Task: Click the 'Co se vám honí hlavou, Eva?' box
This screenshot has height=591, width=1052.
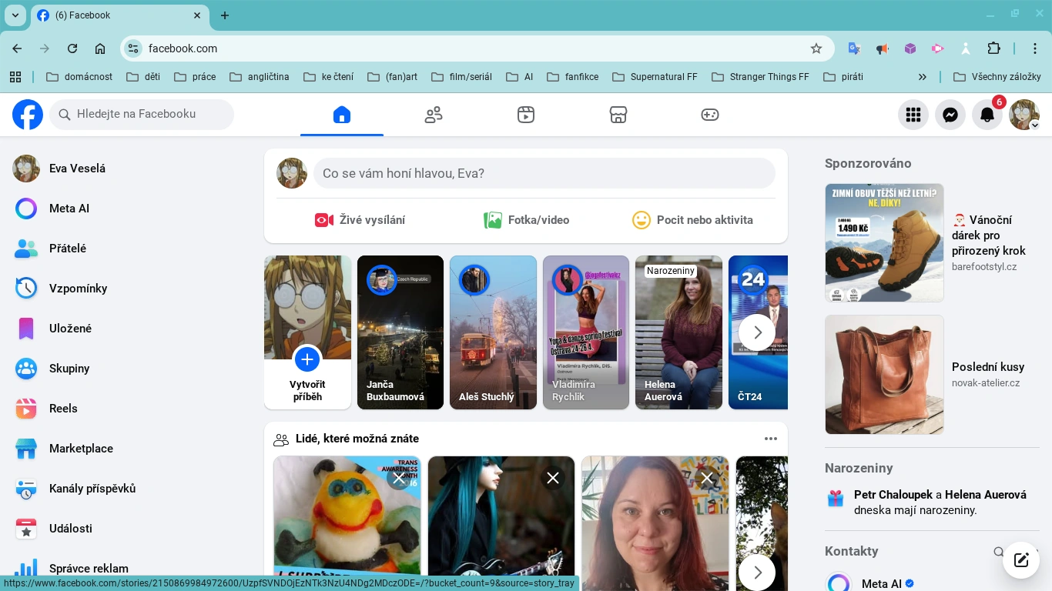Action: pyautogui.click(x=544, y=173)
